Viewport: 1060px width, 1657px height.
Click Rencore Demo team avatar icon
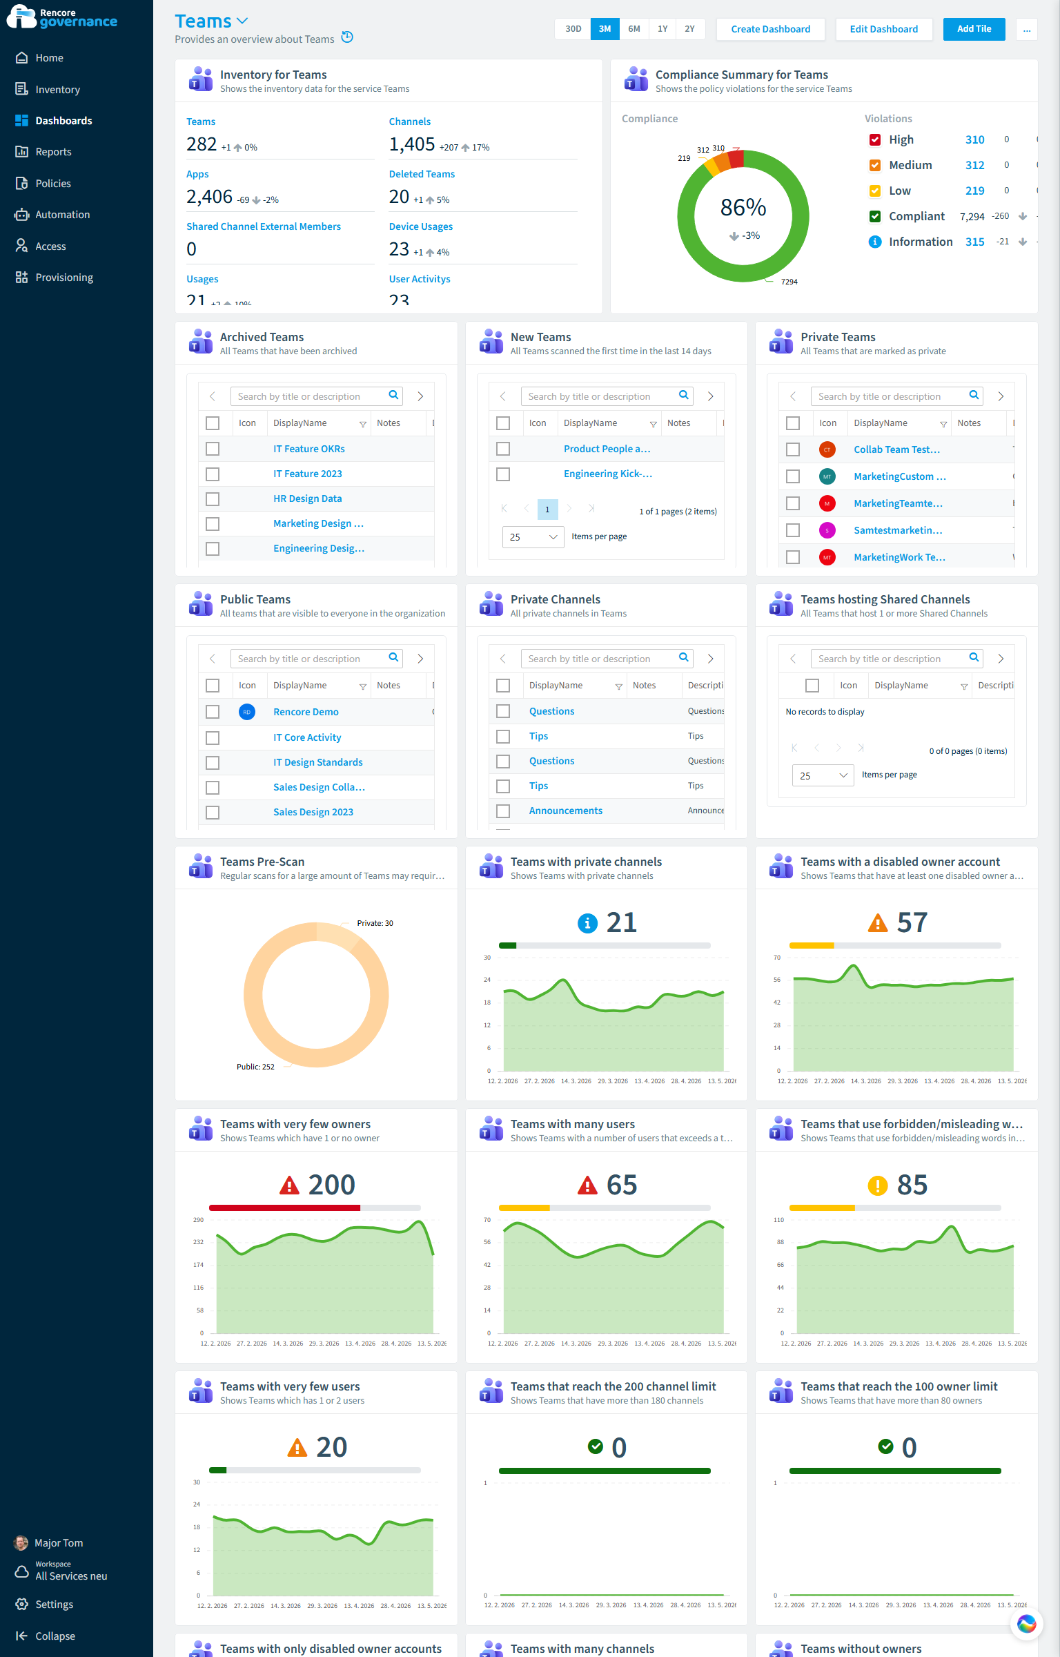247,712
